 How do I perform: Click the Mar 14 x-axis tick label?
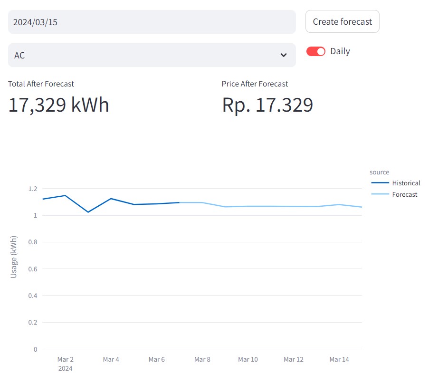[x=339, y=359]
